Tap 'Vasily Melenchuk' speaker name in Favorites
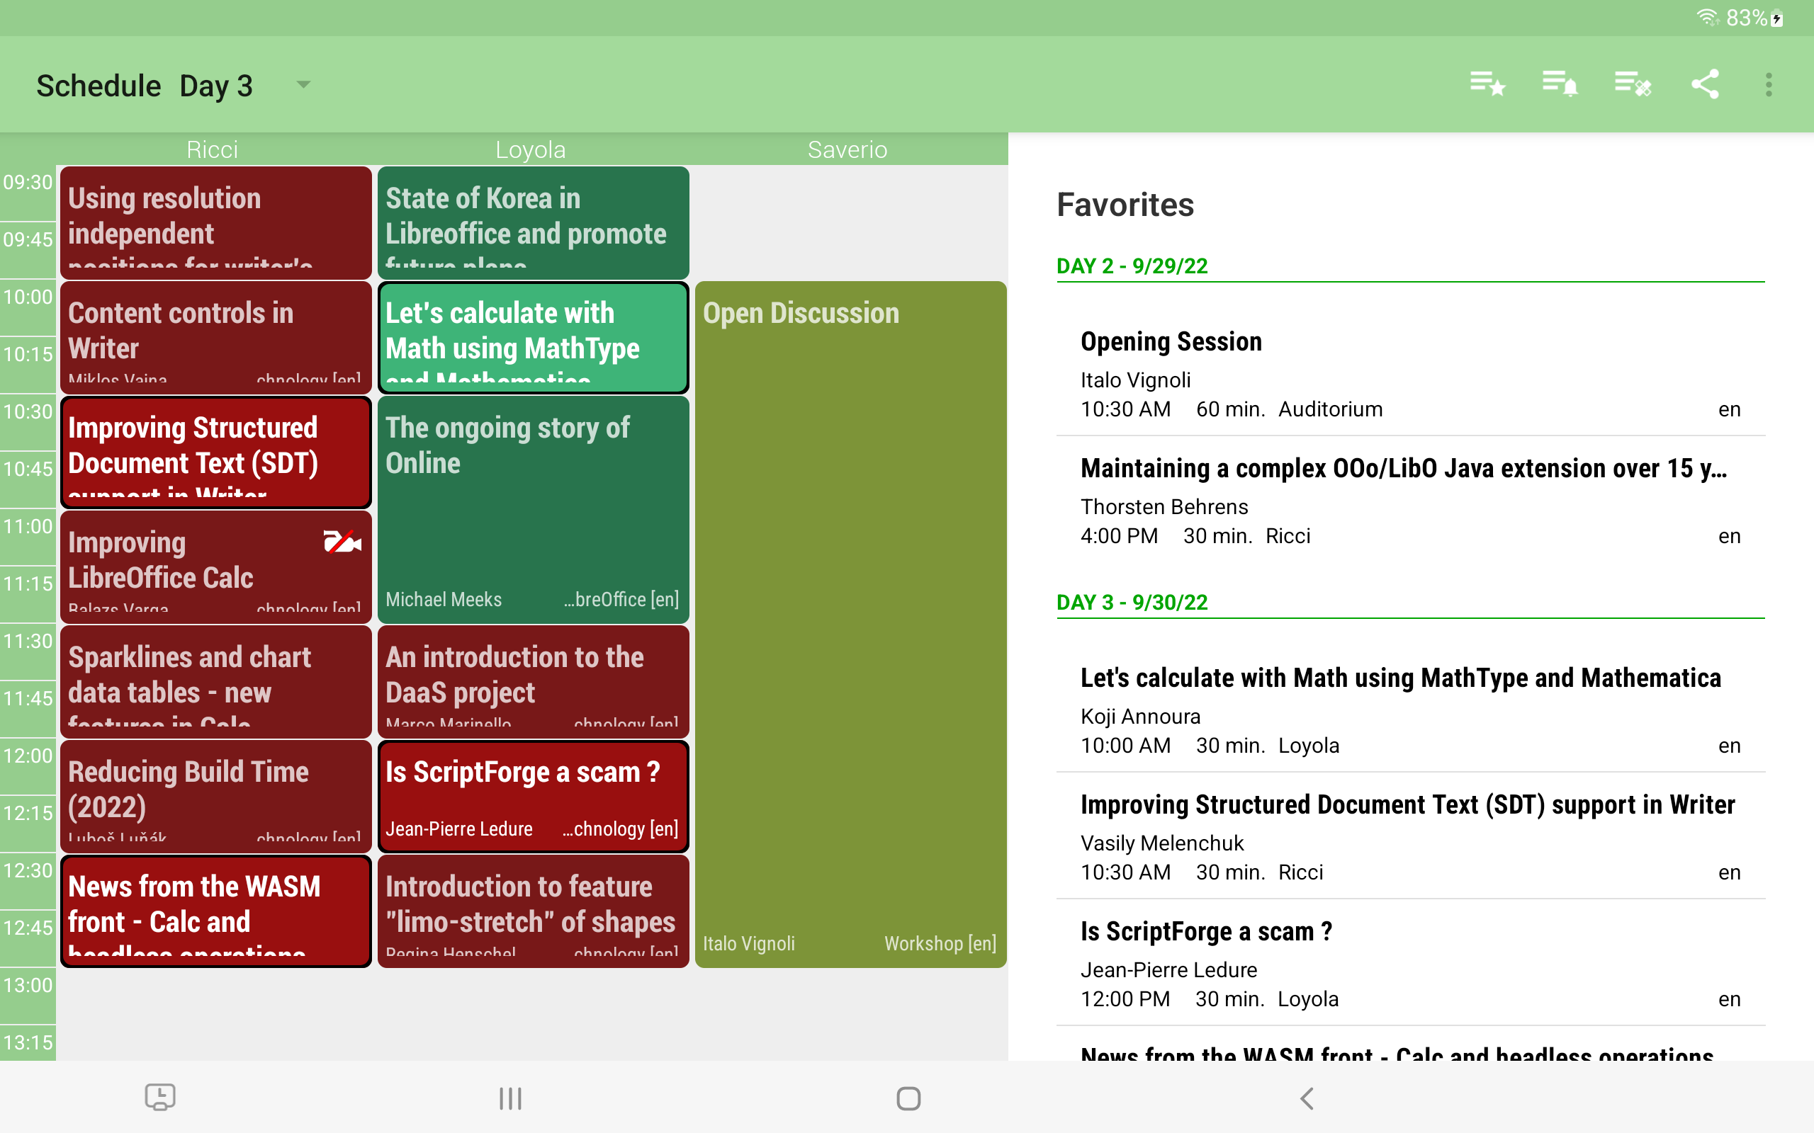 [1162, 843]
